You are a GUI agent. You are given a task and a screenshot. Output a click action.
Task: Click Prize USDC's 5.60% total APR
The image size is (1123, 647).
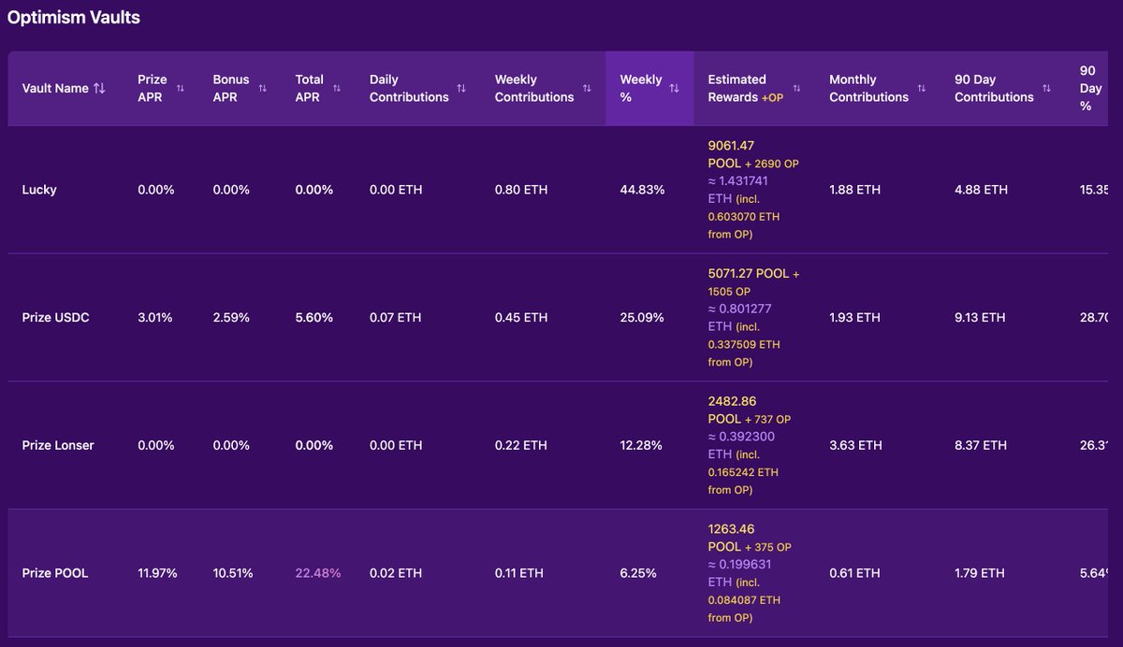click(x=314, y=318)
